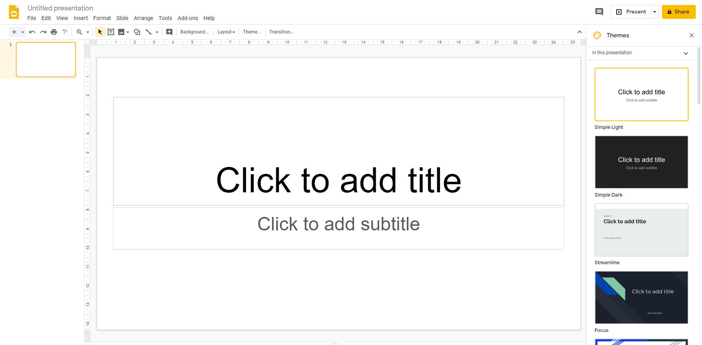The height and width of the screenshot is (345, 702).
Task: Click the yellow Share button
Action: [x=679, y=12]
